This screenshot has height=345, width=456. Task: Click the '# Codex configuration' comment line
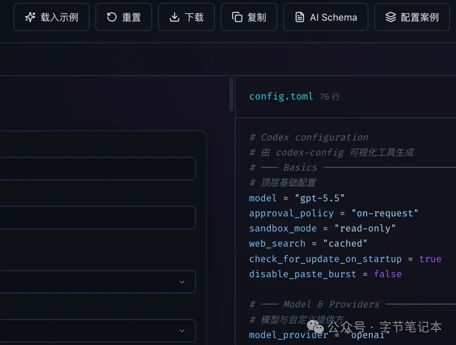(309, 137)
